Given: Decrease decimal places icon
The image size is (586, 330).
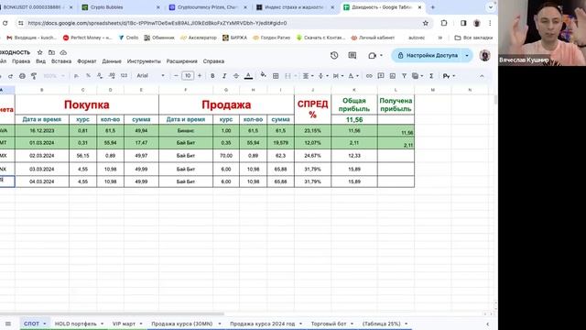Looking at the screenshot, I should [100, 76].
